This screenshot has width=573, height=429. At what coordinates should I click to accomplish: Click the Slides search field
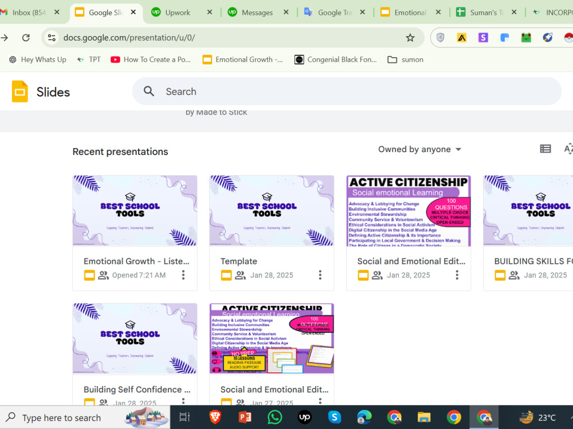(347, 91)
